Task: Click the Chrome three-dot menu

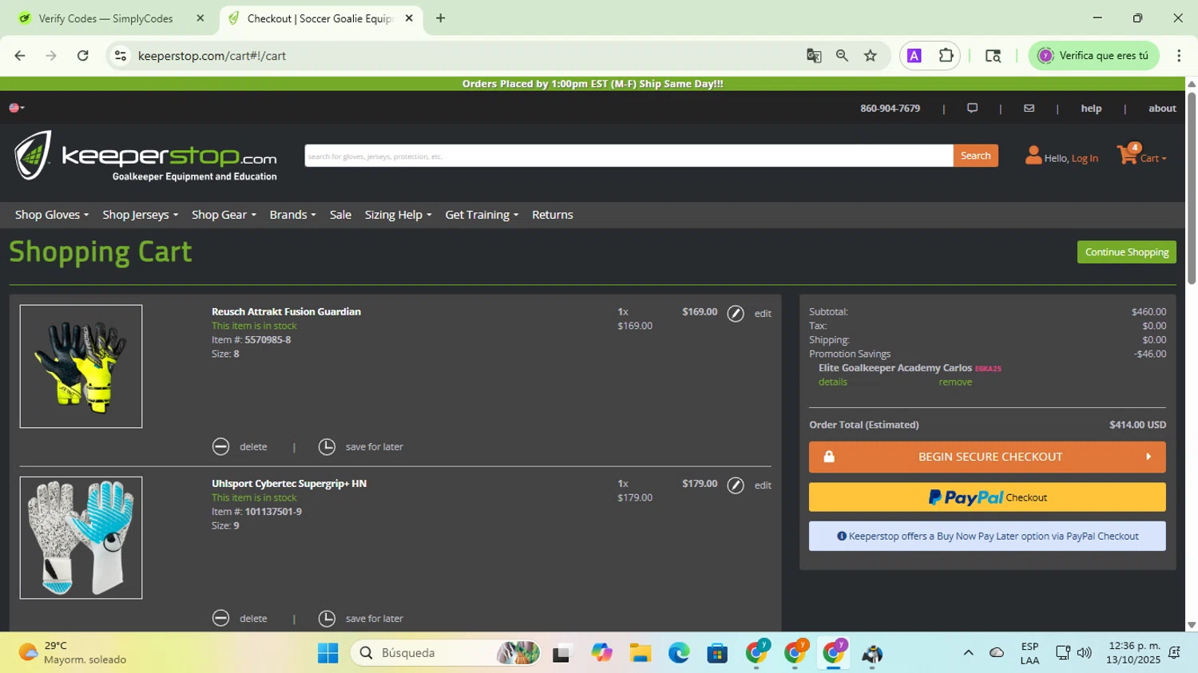Action: pyautogui.click(x=1179, y=56)
